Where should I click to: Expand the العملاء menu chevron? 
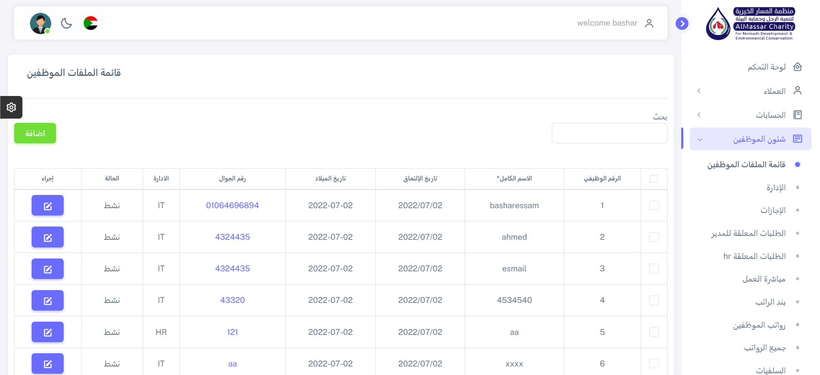699,91
